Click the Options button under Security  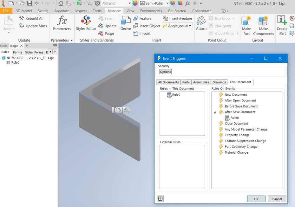165,72
